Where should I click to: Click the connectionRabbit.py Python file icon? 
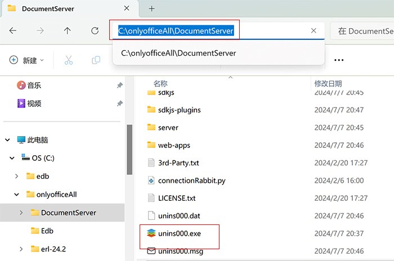151,180
